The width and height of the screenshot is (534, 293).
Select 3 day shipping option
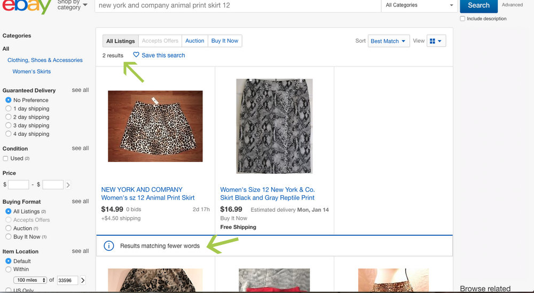(8, 125)
